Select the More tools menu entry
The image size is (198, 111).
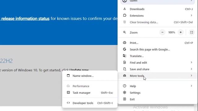pos(157,76)
